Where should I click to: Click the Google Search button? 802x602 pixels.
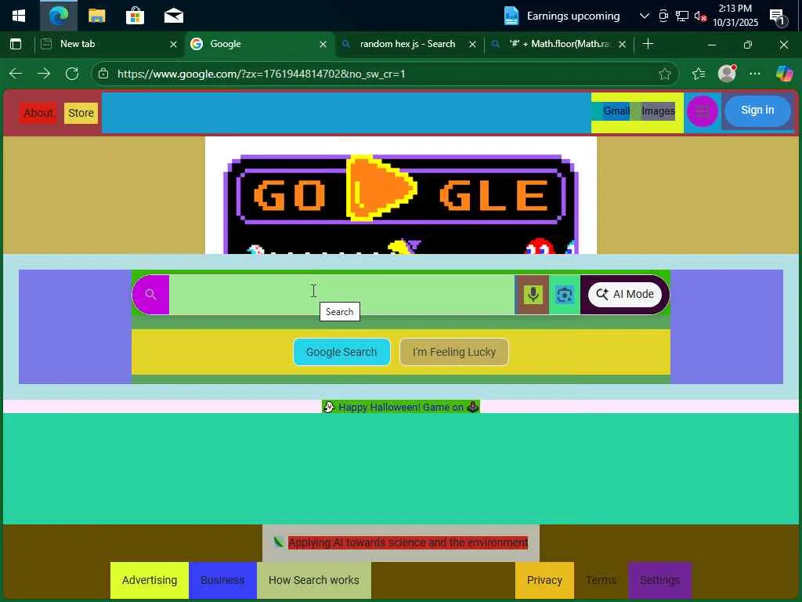(341, 352)
